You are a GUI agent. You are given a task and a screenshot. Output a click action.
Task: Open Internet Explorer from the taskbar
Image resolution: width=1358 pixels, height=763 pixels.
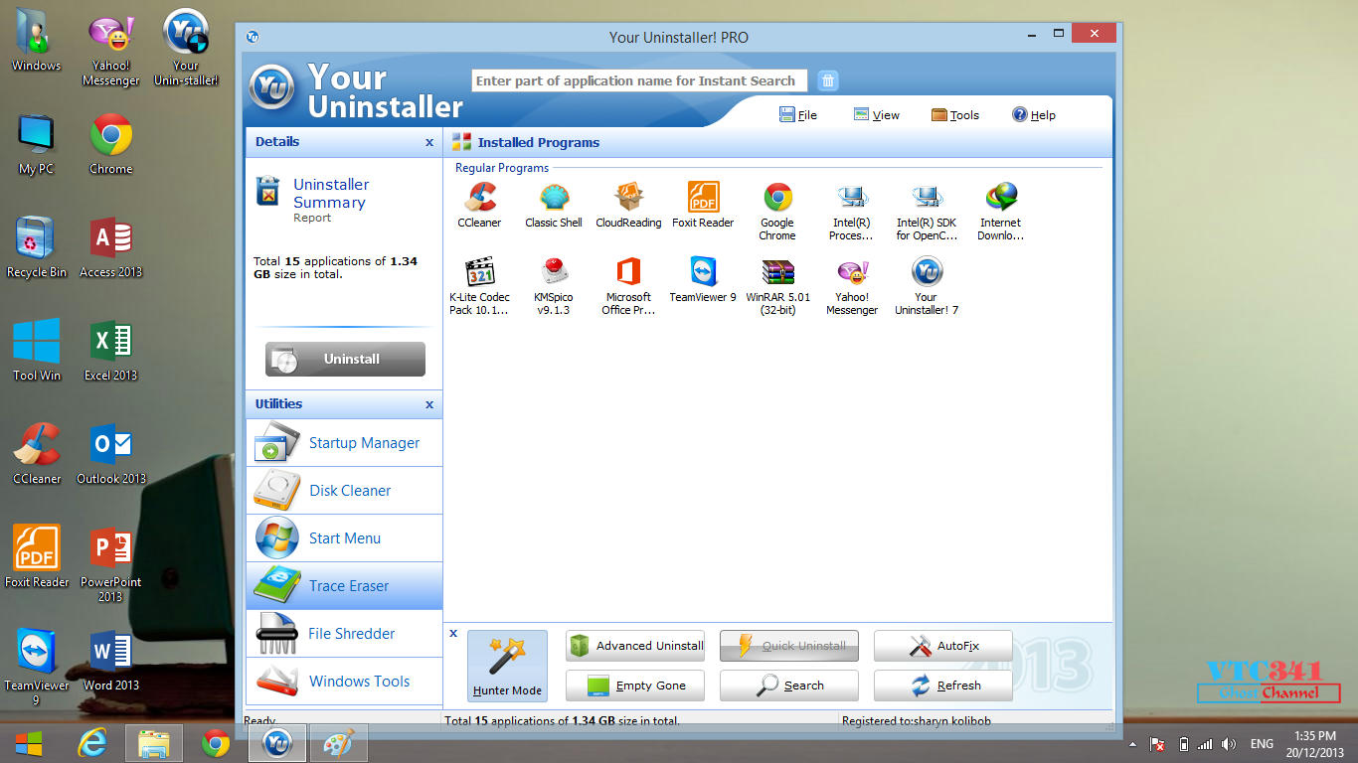tap(92, 743)
